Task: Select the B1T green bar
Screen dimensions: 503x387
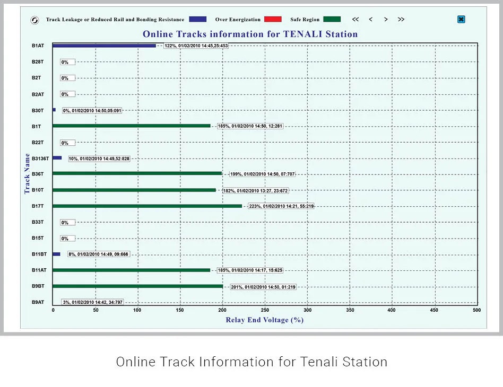Action: pyautogui.click(x=132, y=126)
